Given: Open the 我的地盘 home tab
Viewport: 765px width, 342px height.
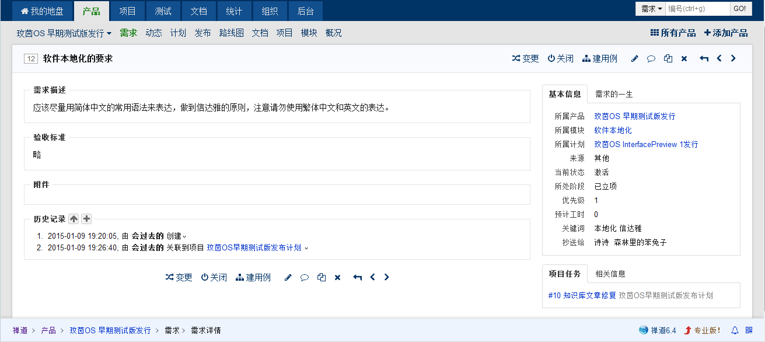Looking at the screenshot, I should pyautogui.click(x=42, y=11).
